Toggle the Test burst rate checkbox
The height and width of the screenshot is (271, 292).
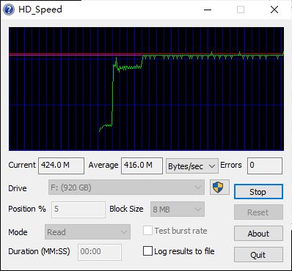(147, 231)
